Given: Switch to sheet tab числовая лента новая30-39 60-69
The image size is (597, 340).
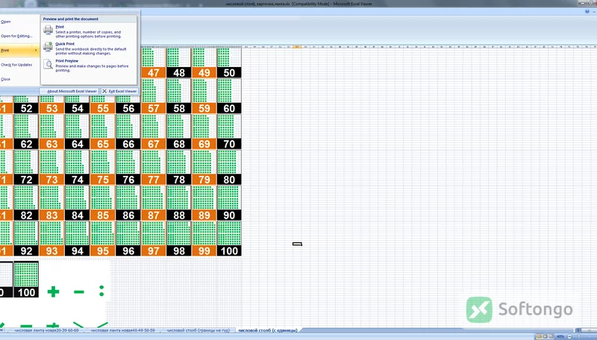Looking at the screenshot, I should (46, 330).
